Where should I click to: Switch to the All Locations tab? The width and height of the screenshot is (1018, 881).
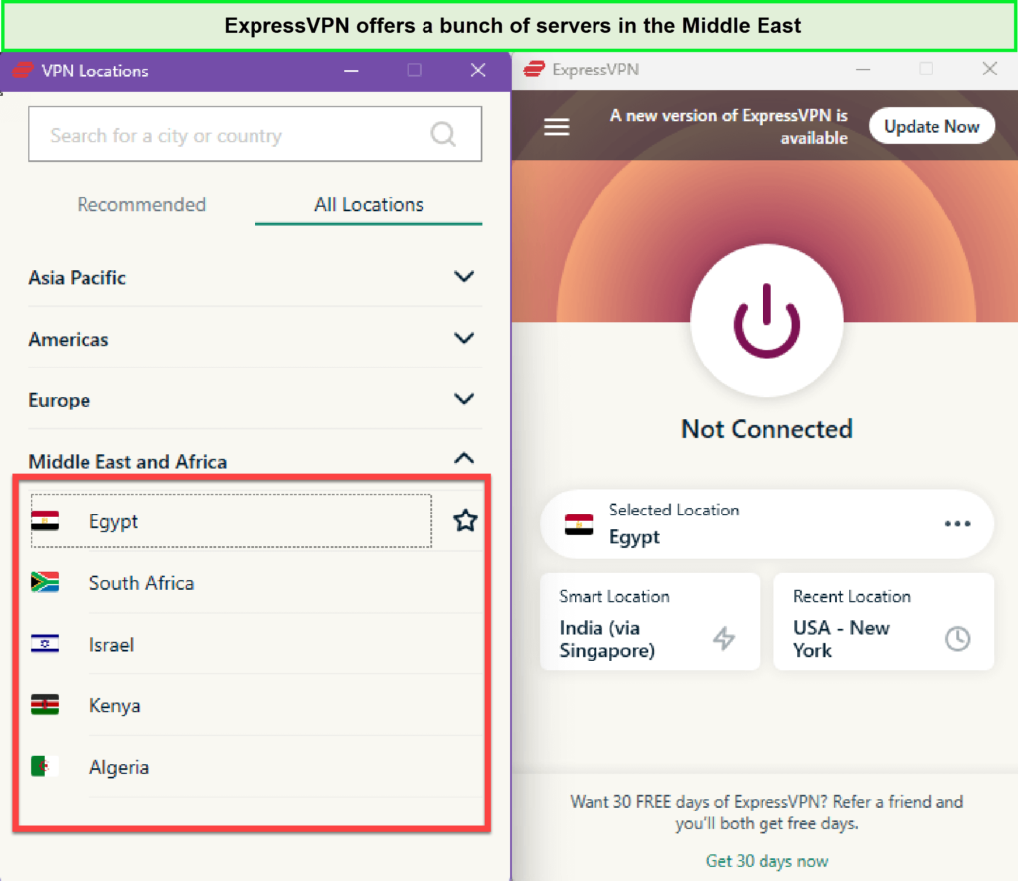(369, 205)
